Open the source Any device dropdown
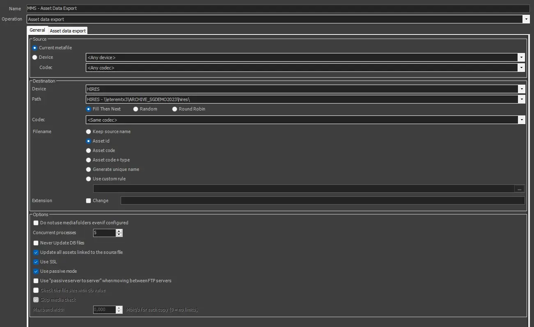 pos(521,58)
